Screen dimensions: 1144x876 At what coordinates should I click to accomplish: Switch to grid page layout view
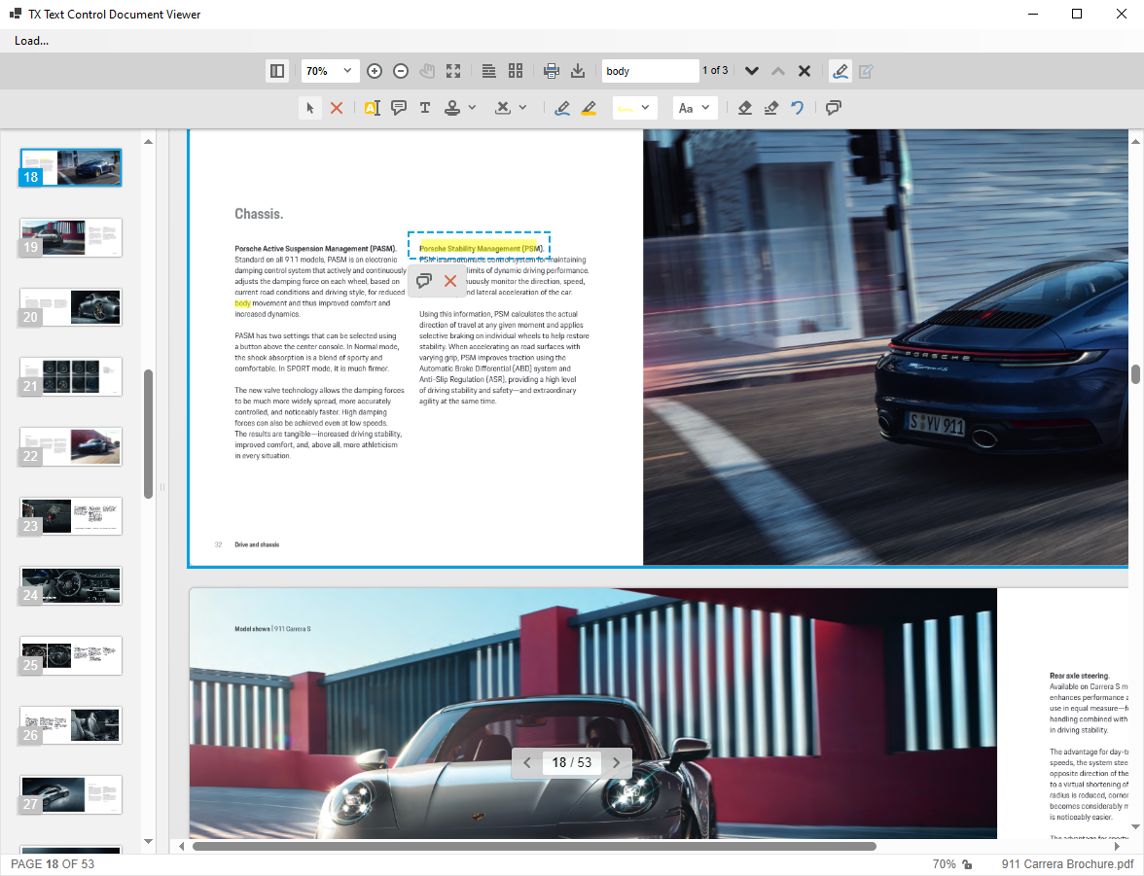(516, 71)
